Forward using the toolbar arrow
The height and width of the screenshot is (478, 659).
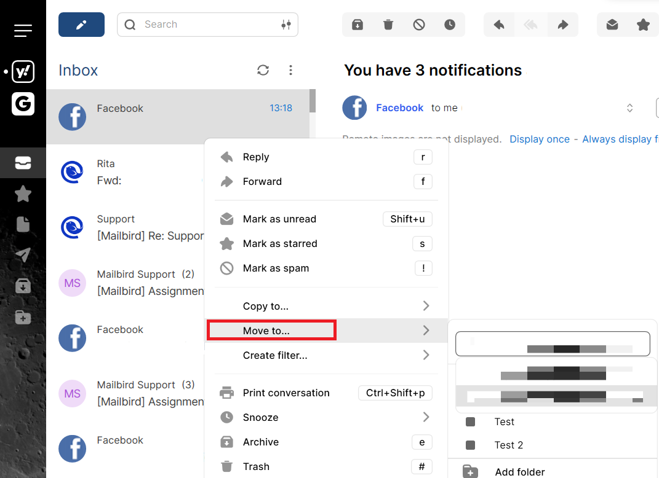[x=563, y=25]
